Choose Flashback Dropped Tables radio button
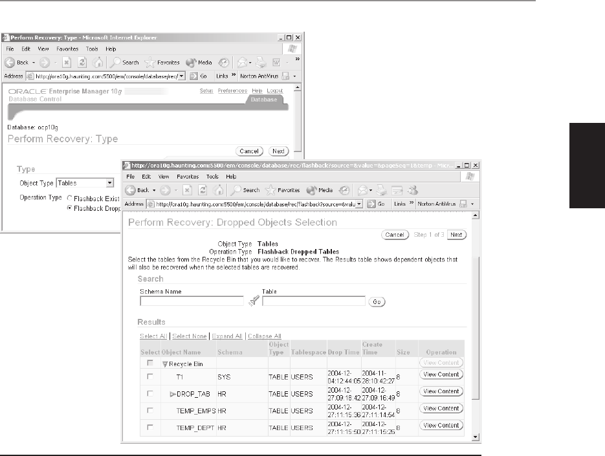The width and height of the screenshot is (605, 456). point(69,208)
